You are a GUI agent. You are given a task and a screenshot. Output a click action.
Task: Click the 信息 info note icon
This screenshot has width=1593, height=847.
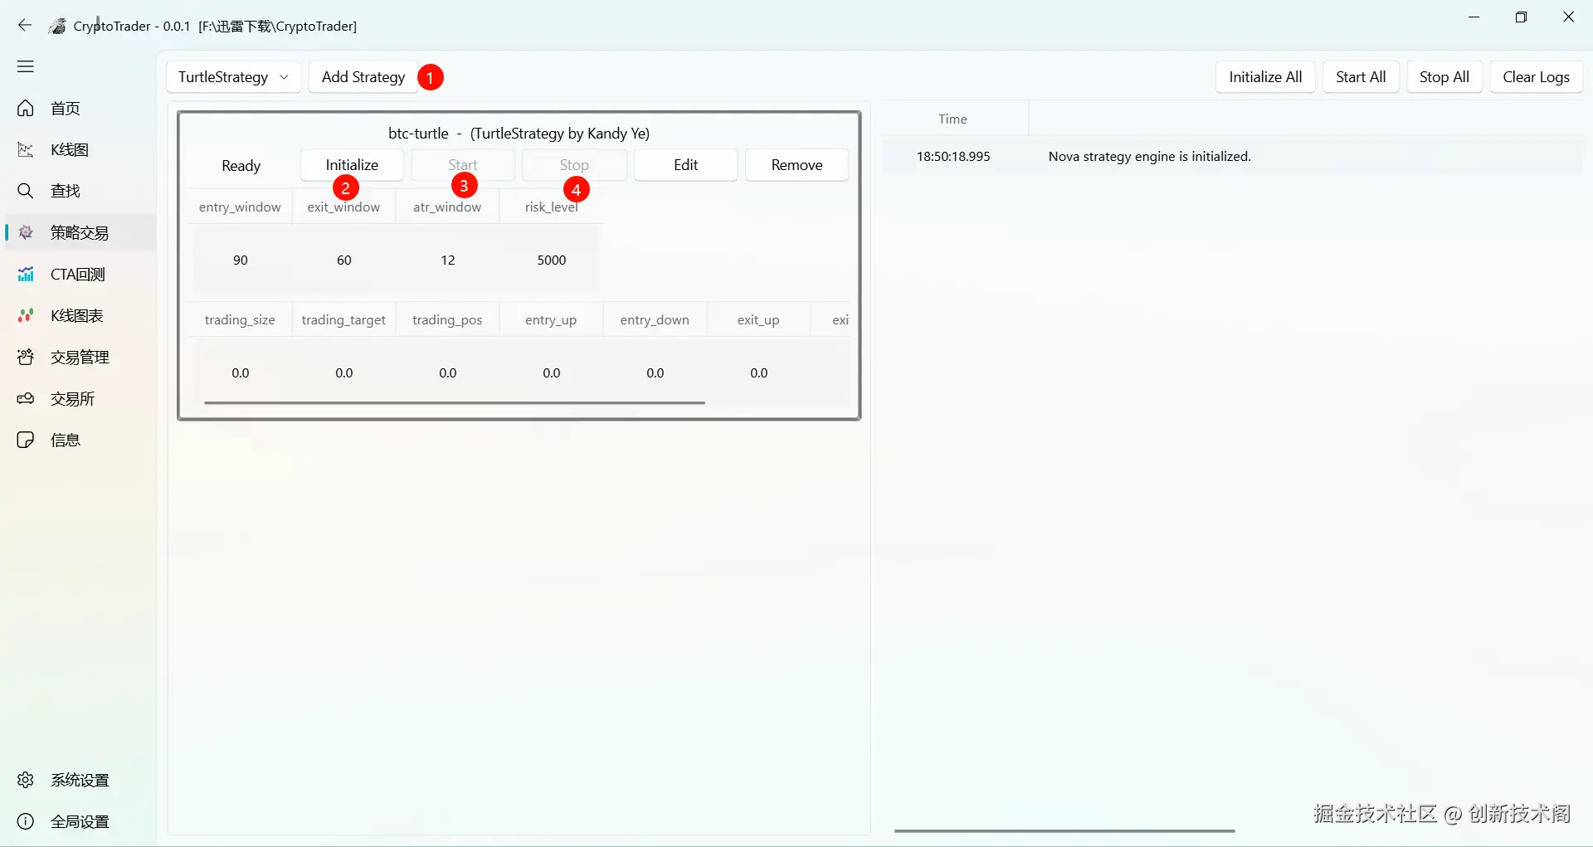(26, 441)
